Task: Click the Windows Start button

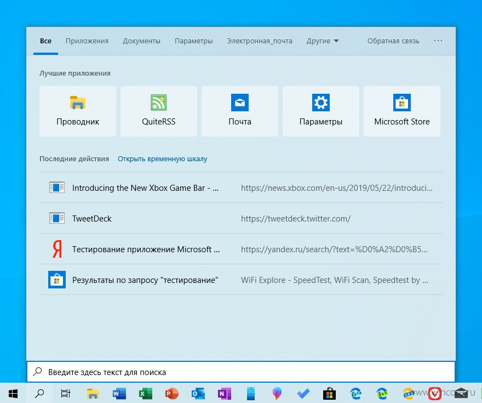Action: click(x=13, y=393)
